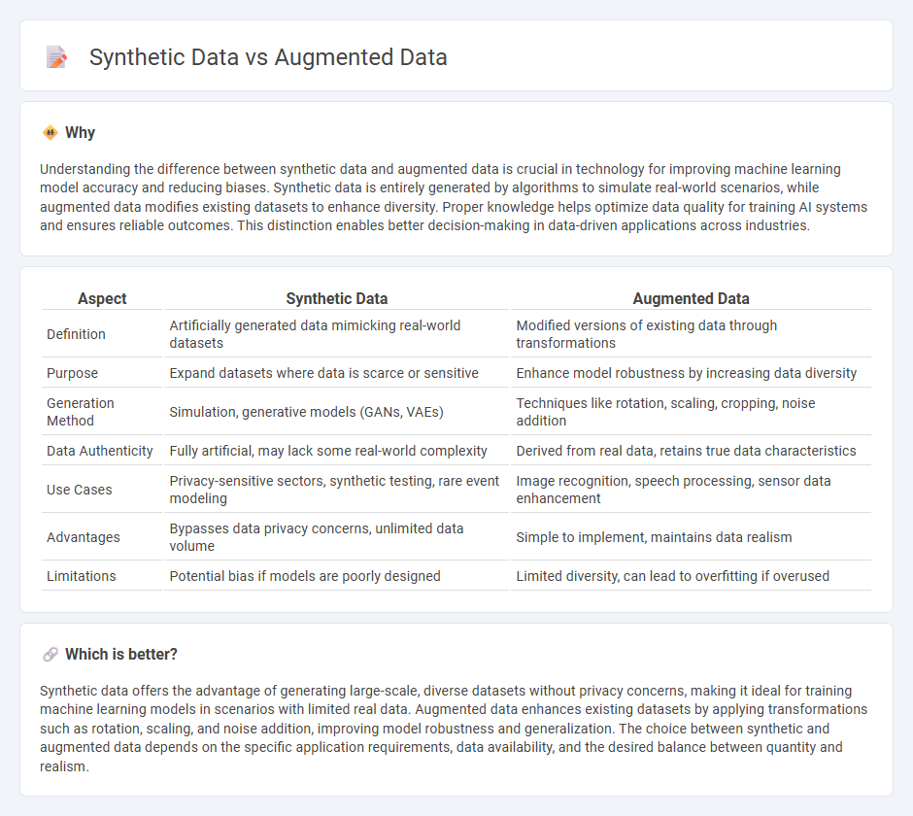Click cell 'Modified versions of existing data through transformations'

coord(691,334)
